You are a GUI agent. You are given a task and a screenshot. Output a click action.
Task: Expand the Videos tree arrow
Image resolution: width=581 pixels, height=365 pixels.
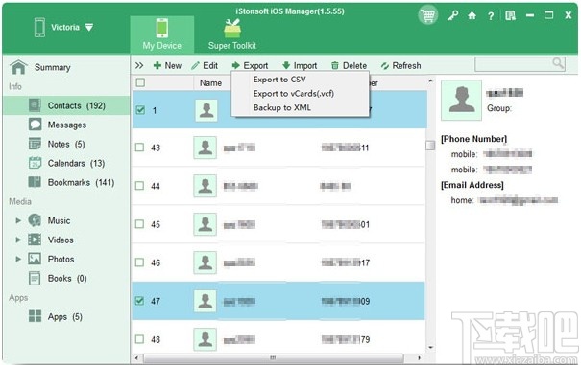pyautogui.click(x=18, y=240)
